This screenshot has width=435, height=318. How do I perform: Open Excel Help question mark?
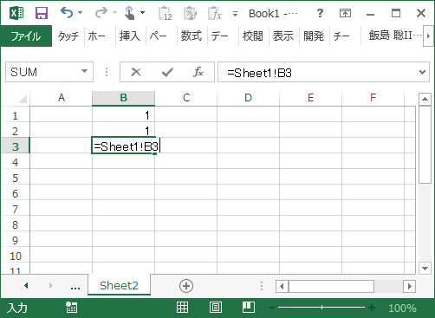(320, 13)
